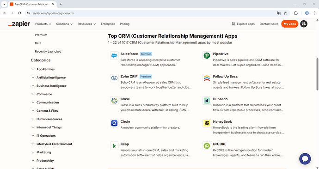This screenshot has height=169, width=319.
Task: Open the Salesforce app icon
Action: tap(114, 56)
